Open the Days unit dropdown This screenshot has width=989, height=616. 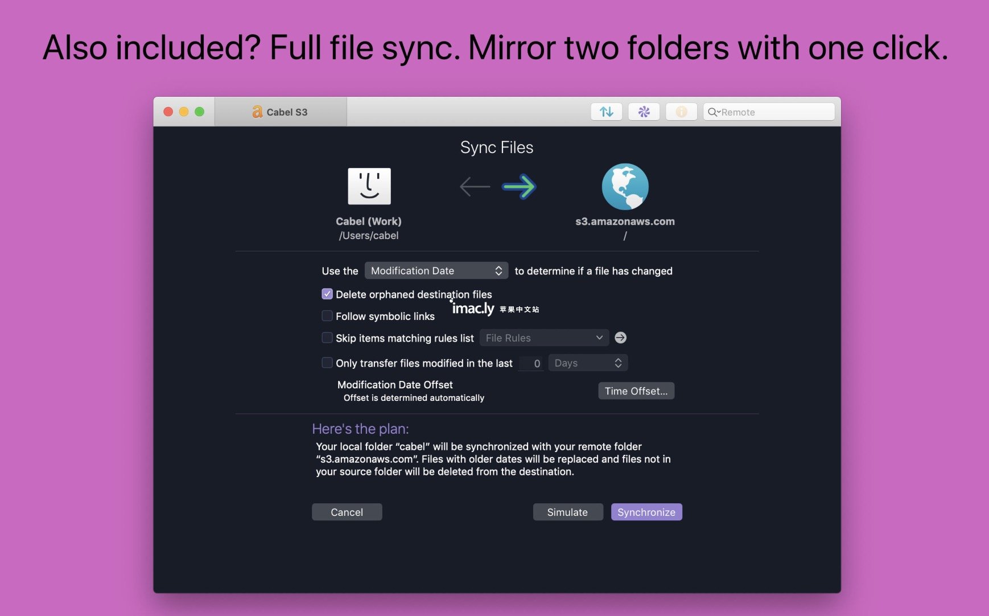[588, 363]
